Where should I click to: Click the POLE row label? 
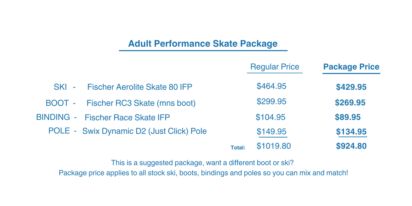(x=59, y=131)
